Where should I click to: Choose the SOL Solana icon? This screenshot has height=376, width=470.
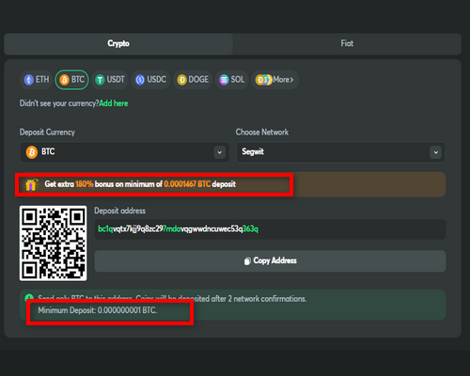(x=224, y=80)
